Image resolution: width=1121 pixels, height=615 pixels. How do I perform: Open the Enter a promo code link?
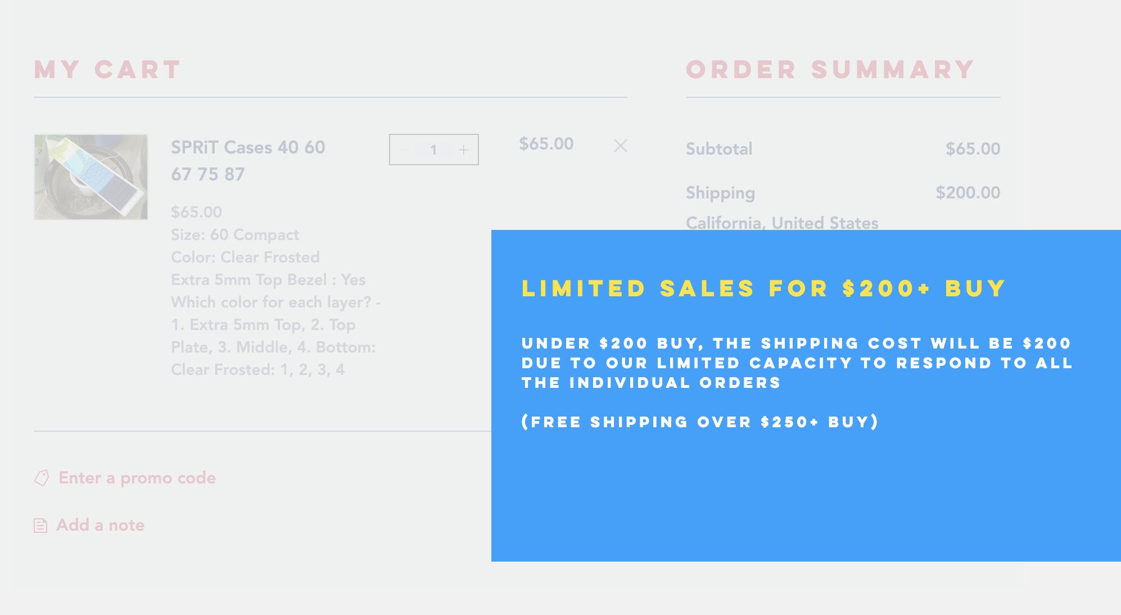tap(137, 478)
